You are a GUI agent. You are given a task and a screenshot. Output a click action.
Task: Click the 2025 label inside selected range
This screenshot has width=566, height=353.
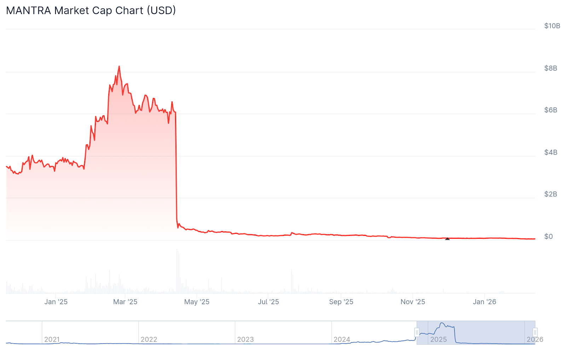click(438, 340)
